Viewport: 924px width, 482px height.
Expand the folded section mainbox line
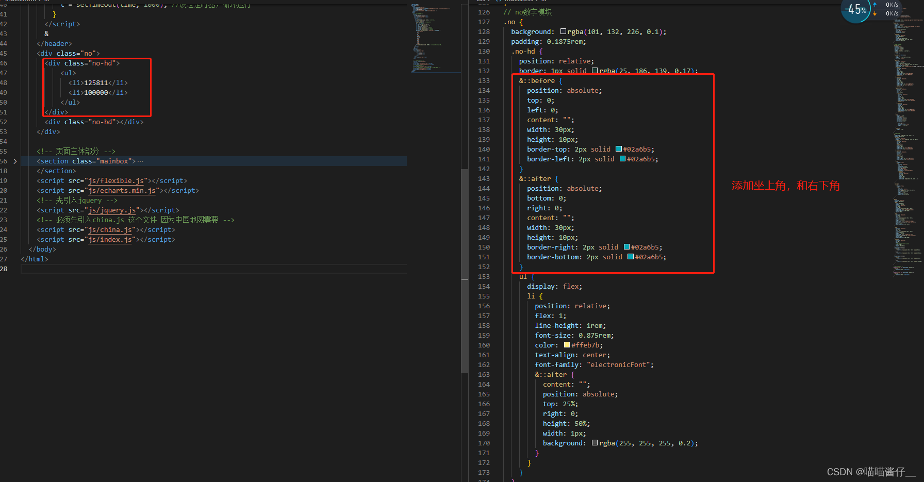pos(15,161)
